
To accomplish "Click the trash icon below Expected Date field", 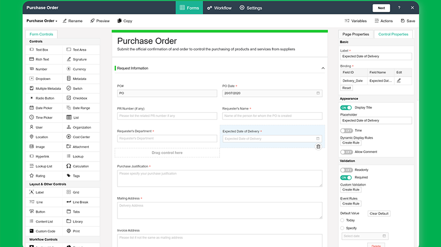I will point(318,147).
